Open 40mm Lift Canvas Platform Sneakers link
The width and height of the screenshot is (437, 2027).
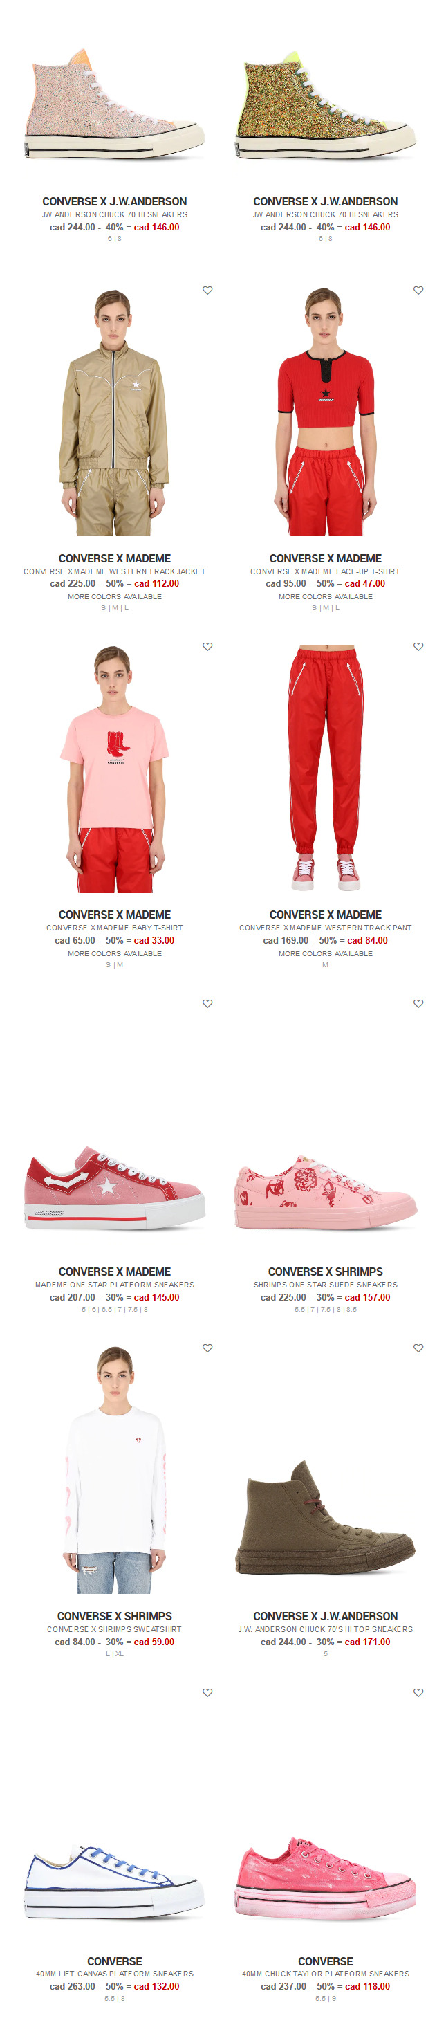tap(115, 1974)
